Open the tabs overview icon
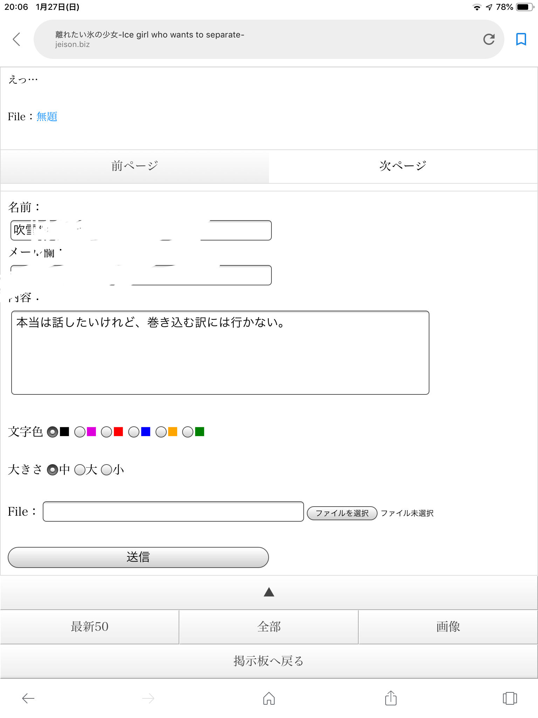 (x=510, y=698)
